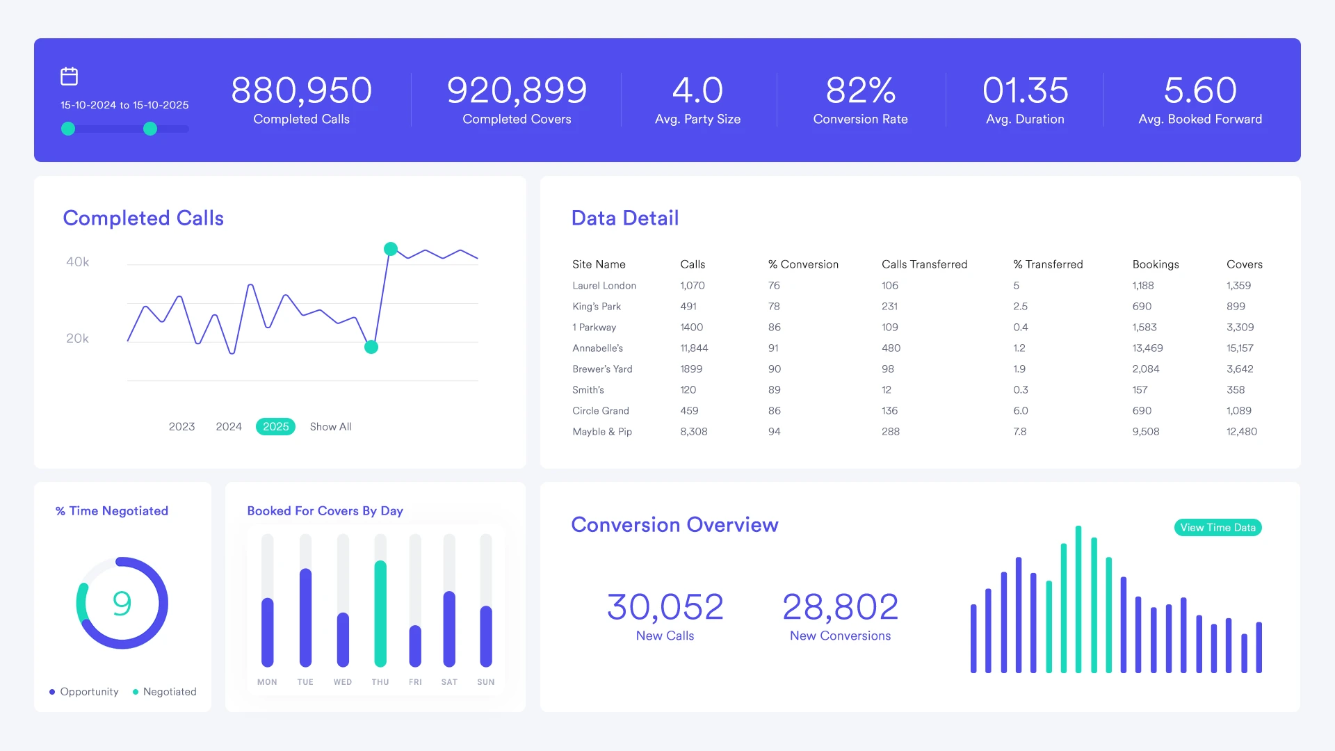Image resolution: width=1335 pixels, height=751 pixels.
Task: Click the MON bar in covers chart
Action: (x=267, y=631)
